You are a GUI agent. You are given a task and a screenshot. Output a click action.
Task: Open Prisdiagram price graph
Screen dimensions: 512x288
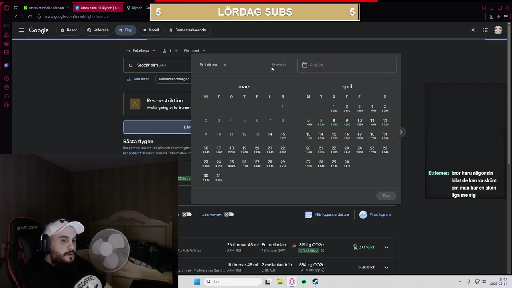(375, 214)
